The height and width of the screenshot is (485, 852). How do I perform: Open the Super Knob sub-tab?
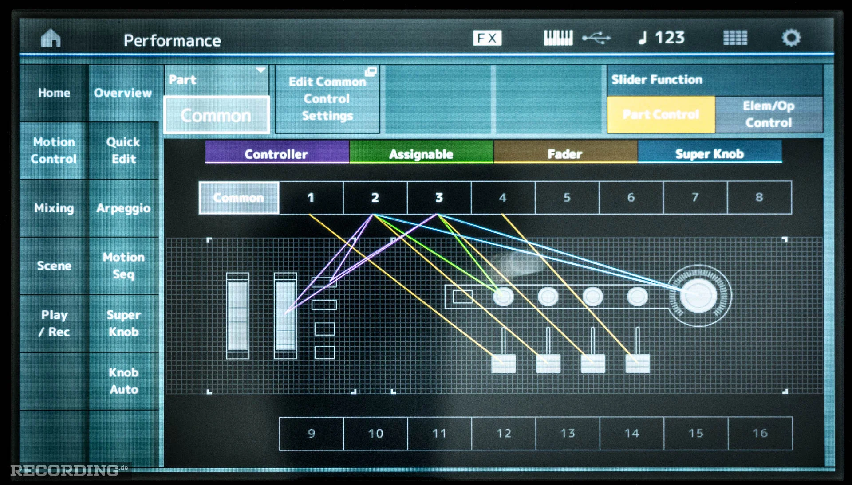pyautogui.click(x=123, y=324)
